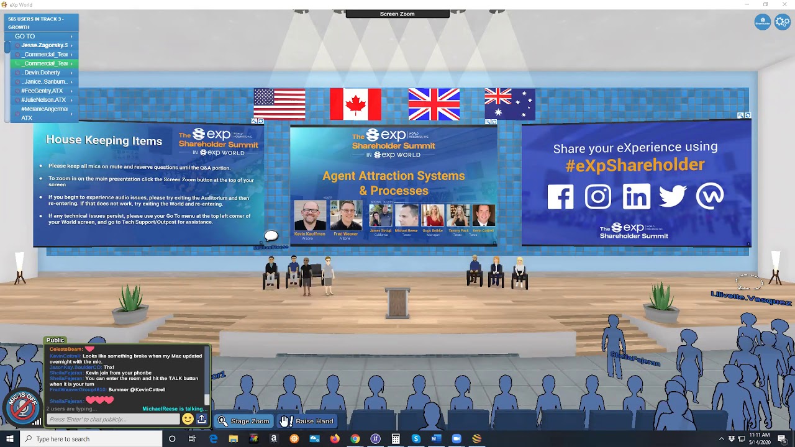The width and height of the screenshot is (795, 447).
Task: Launch Microsoft Edge from the taskbar
Action: coord(213,439)
